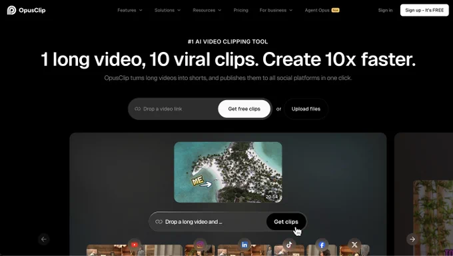The image size is (453, 256).
Task: Expand the Solutions menu
Action: 168,10
